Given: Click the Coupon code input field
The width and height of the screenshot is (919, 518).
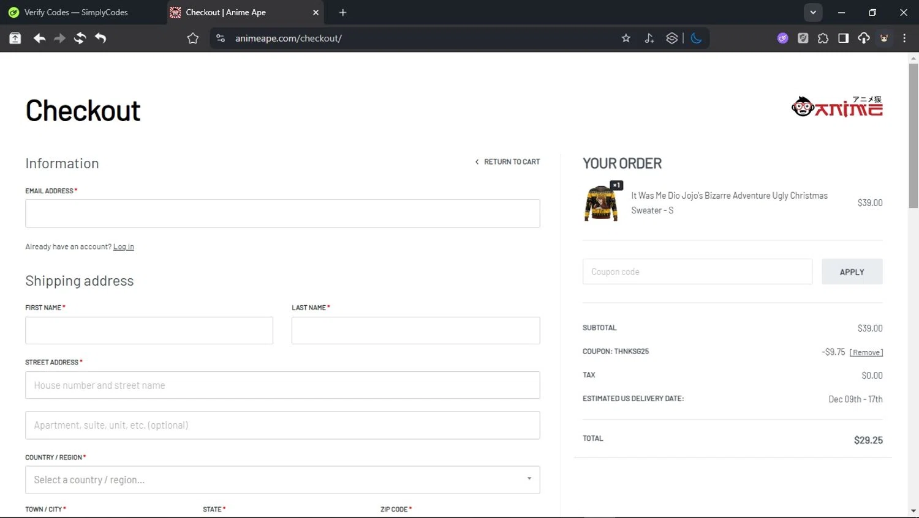Looking at the screenshot, I should point(697,272).
